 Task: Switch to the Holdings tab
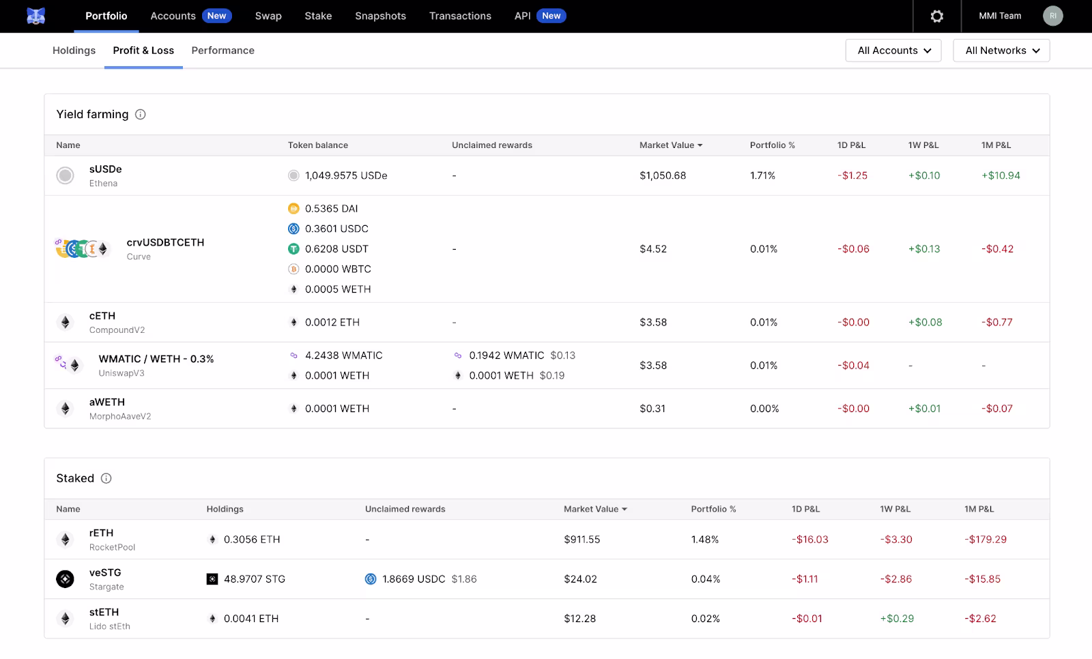(x=74, y=50)
